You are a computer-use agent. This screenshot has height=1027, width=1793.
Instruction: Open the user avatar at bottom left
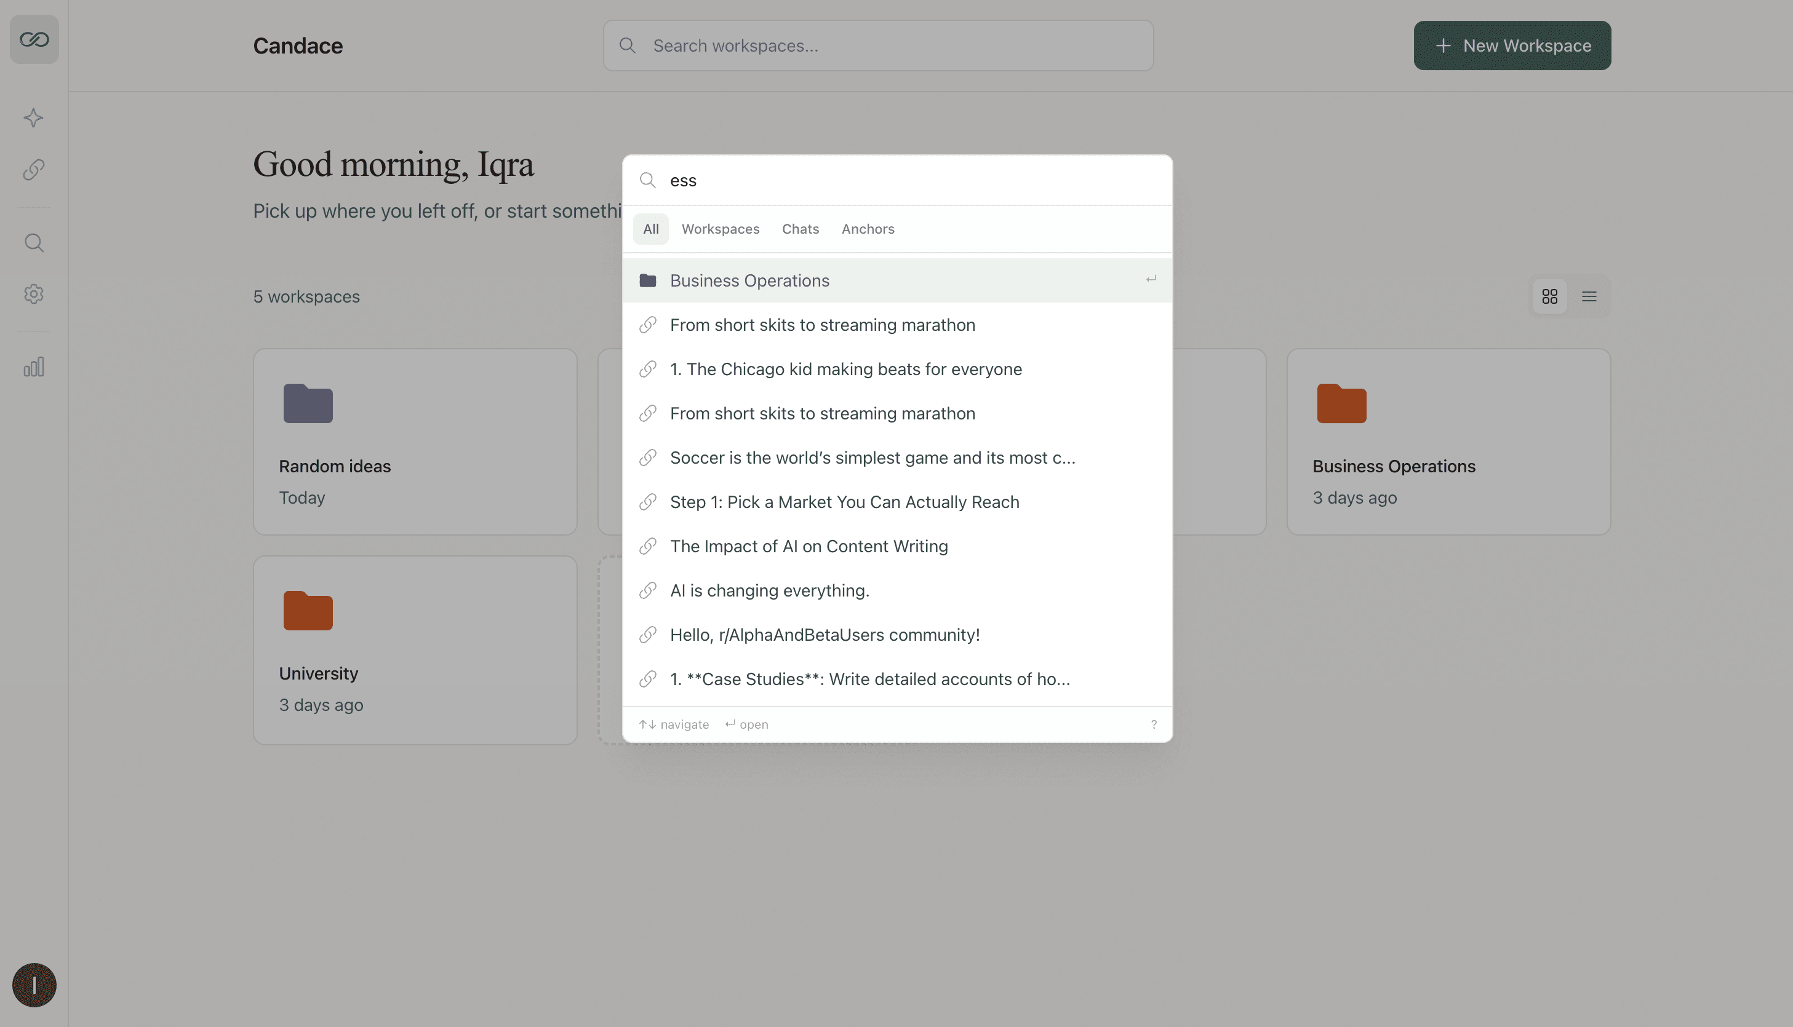coord(33,985)
